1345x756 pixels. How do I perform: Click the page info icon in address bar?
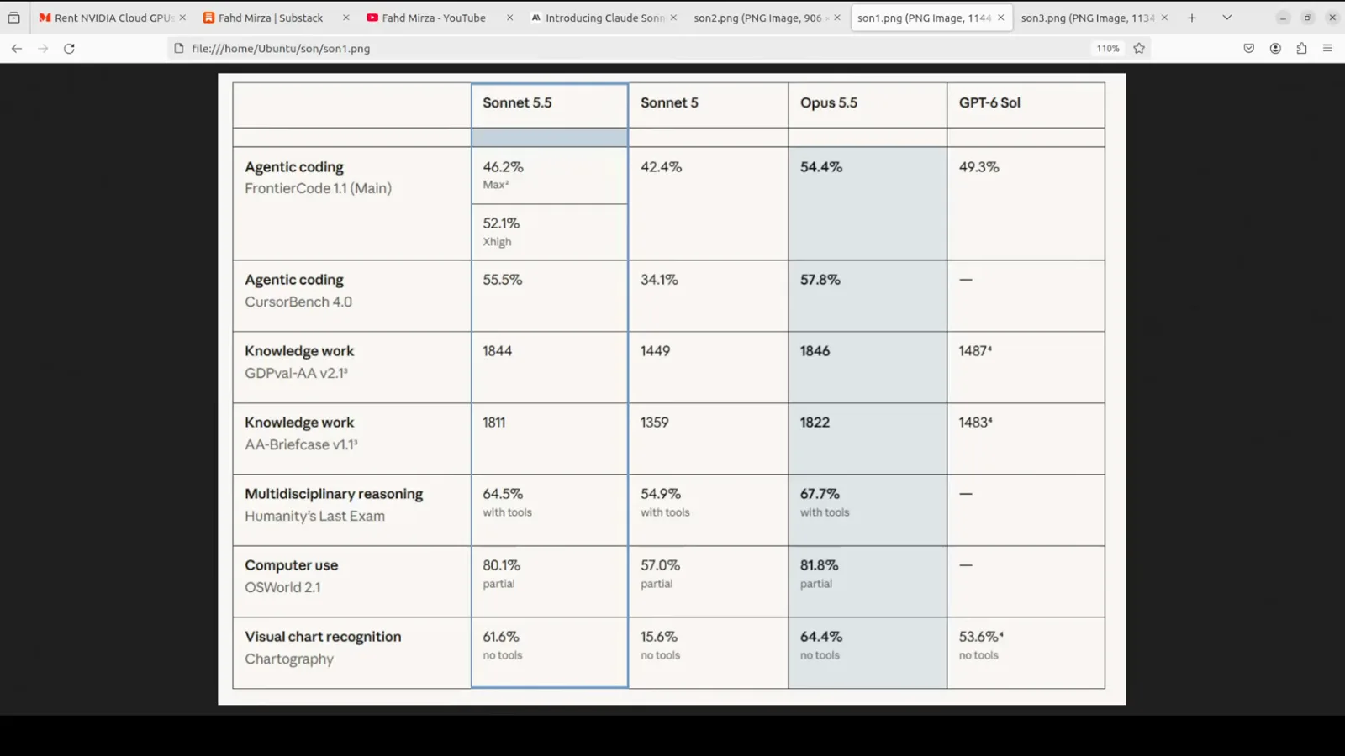tap(178, 49)
